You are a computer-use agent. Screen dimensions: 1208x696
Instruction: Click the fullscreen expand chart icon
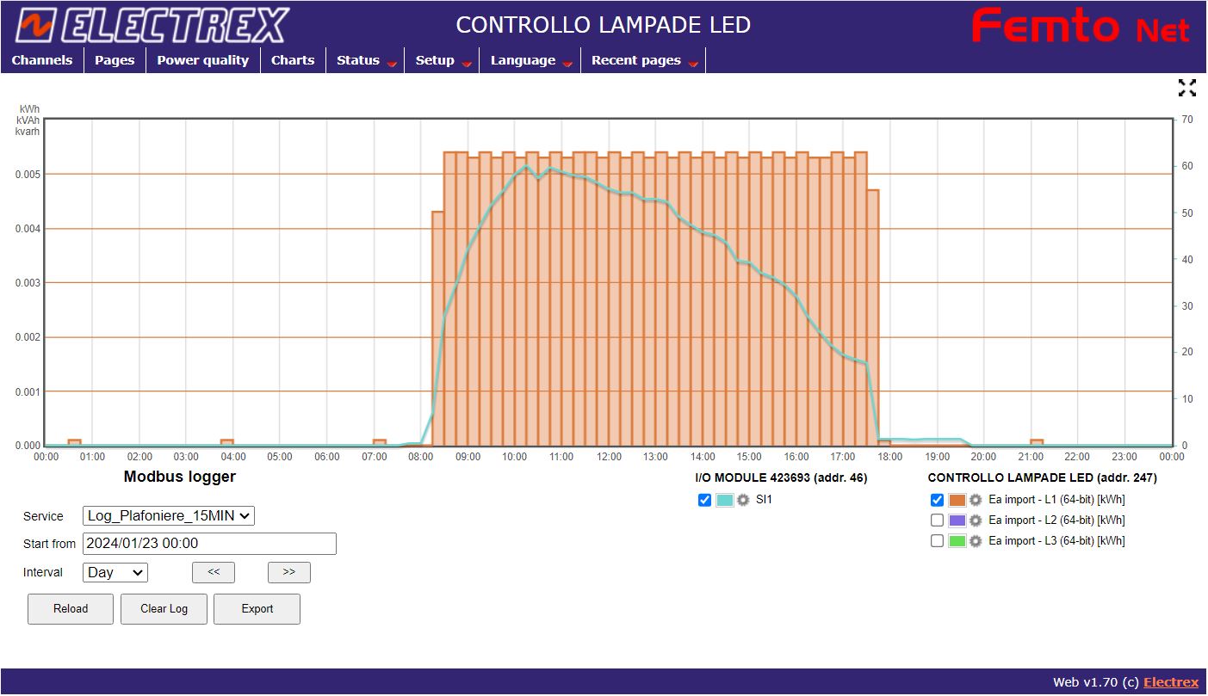(1187, 88)
